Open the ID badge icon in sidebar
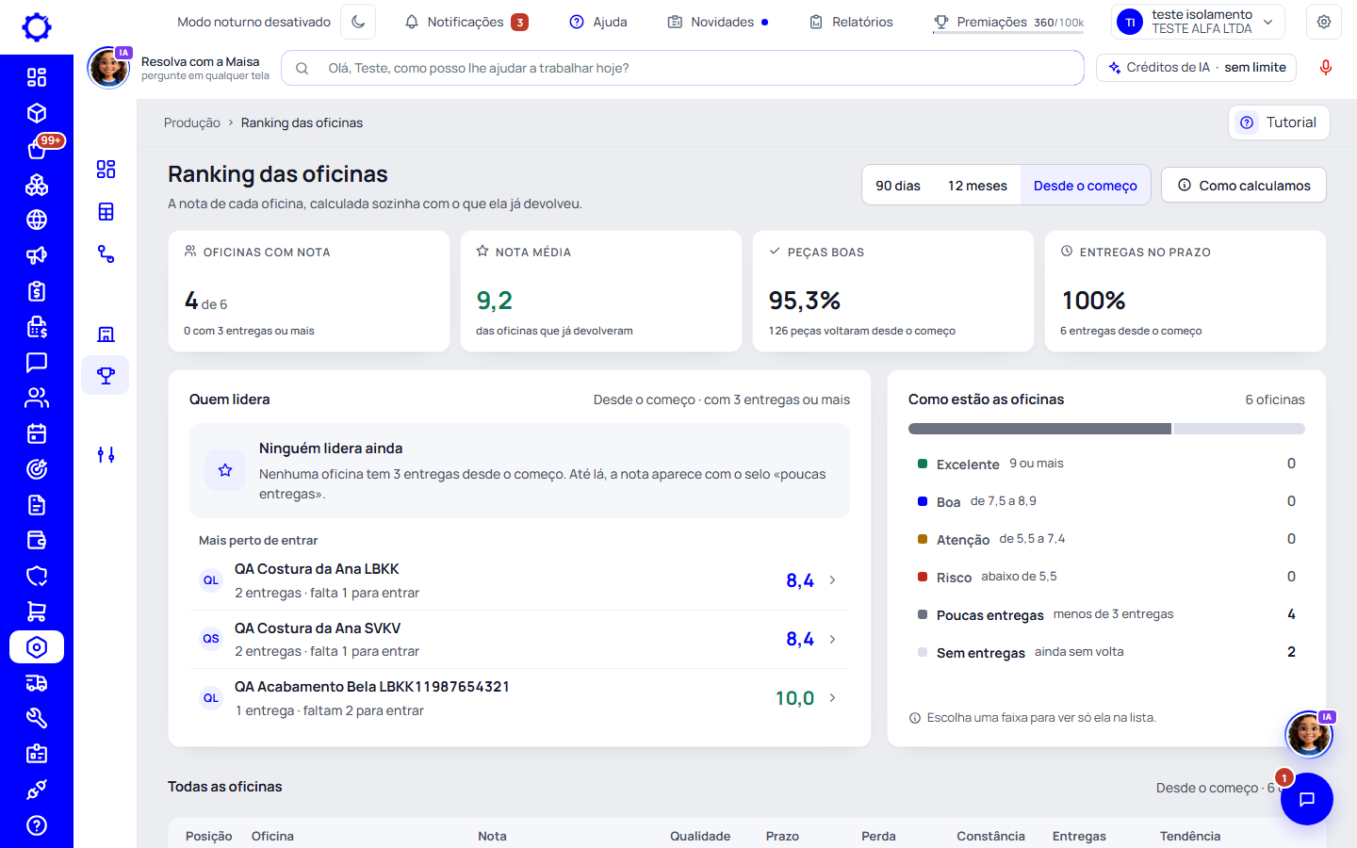1357x848 pixels. [37, 754]
